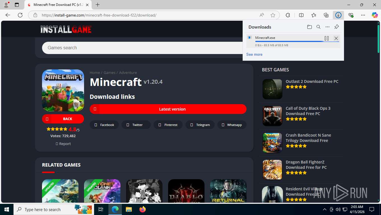Click the Downloads toolbar icon
The width and height of the screenshot is (381, 215).
pos(338,15)
